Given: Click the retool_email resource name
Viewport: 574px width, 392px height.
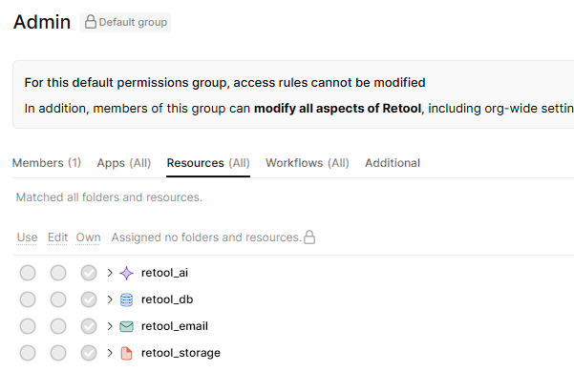Looking at the screenshot, I should (175, 326).
